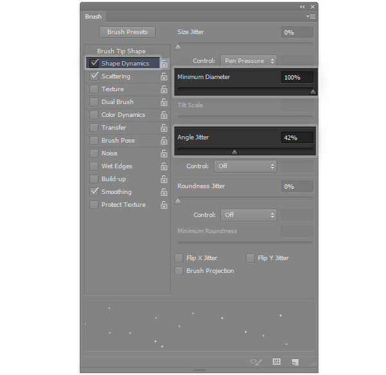Open the Color Dynamics settings label
This screenshot has width=386, height=375.
click(124, 115)
